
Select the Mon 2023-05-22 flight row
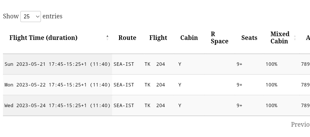click(x=57, y=85)
